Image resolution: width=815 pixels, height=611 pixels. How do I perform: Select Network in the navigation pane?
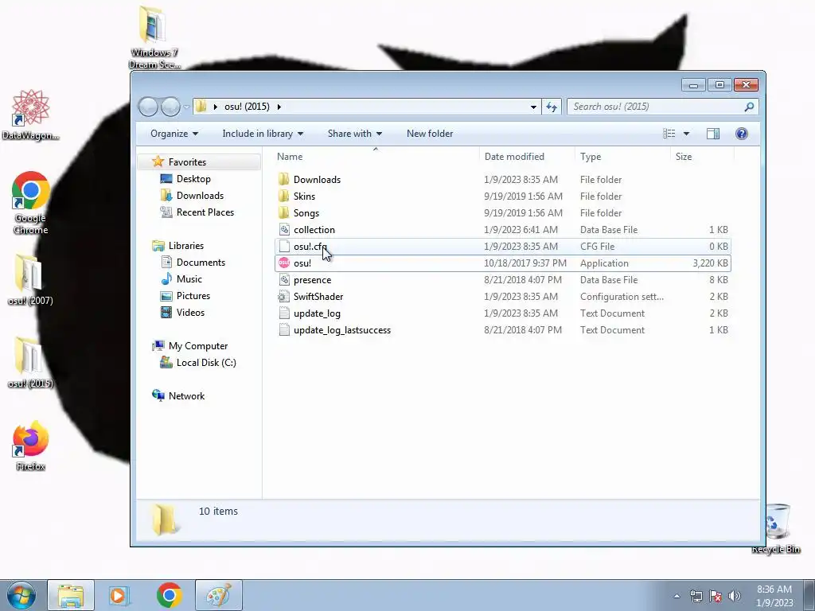pos(186,396)
